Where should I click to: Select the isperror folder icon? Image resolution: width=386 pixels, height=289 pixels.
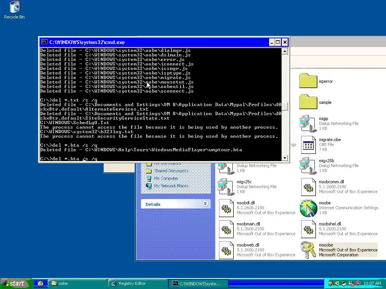coord(308,81)
